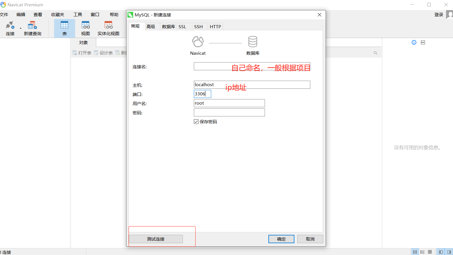Click the 登录 login link
The height and width of the screenshot is (255, 453).
pos(439,15)
